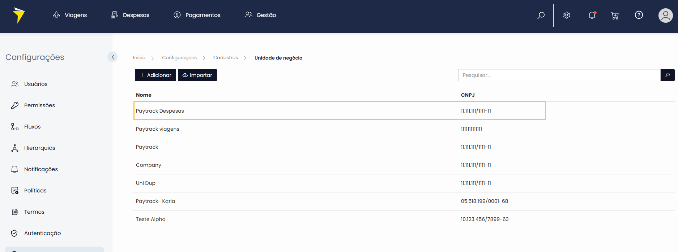Image resolution: width=678 pixels, height=252 pixels.
Task: Select the Uni Dup row
Action: tap(404, 183)
